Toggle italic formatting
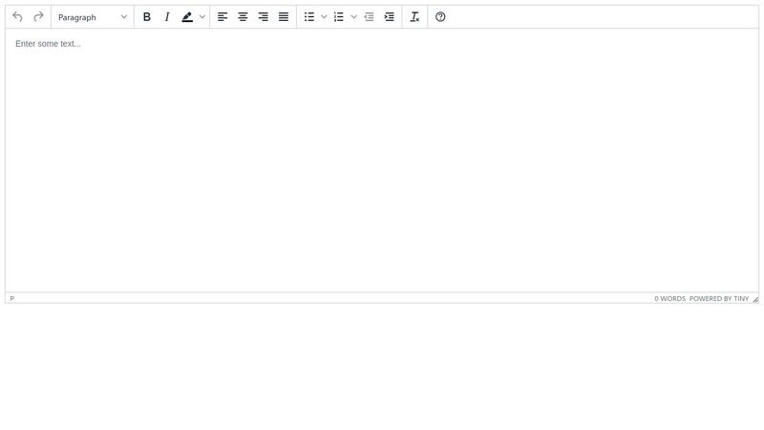Image resolution: width=764 pixels, height=430 pixels. pos(167,17)
